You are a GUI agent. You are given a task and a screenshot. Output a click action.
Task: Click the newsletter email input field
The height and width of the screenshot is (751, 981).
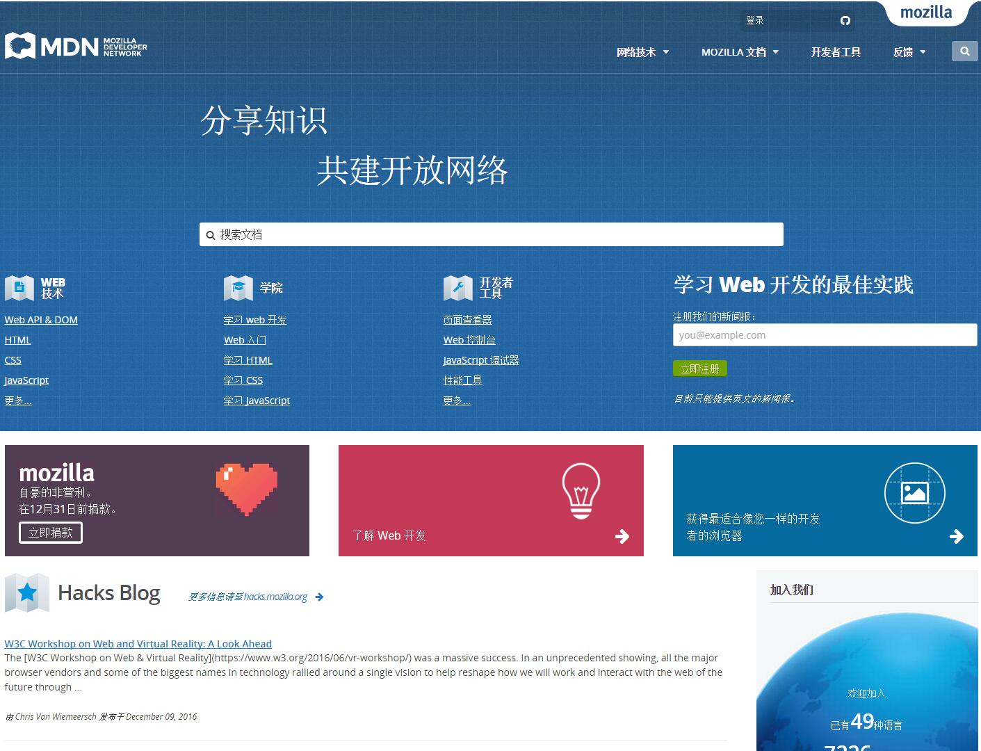point(825,335)
